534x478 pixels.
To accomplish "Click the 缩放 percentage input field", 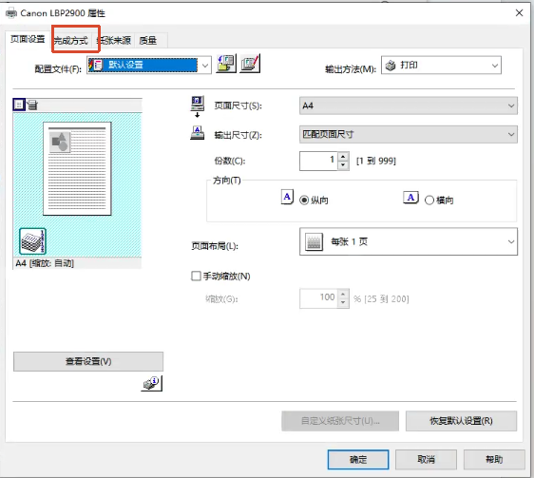I will (318, 298).
